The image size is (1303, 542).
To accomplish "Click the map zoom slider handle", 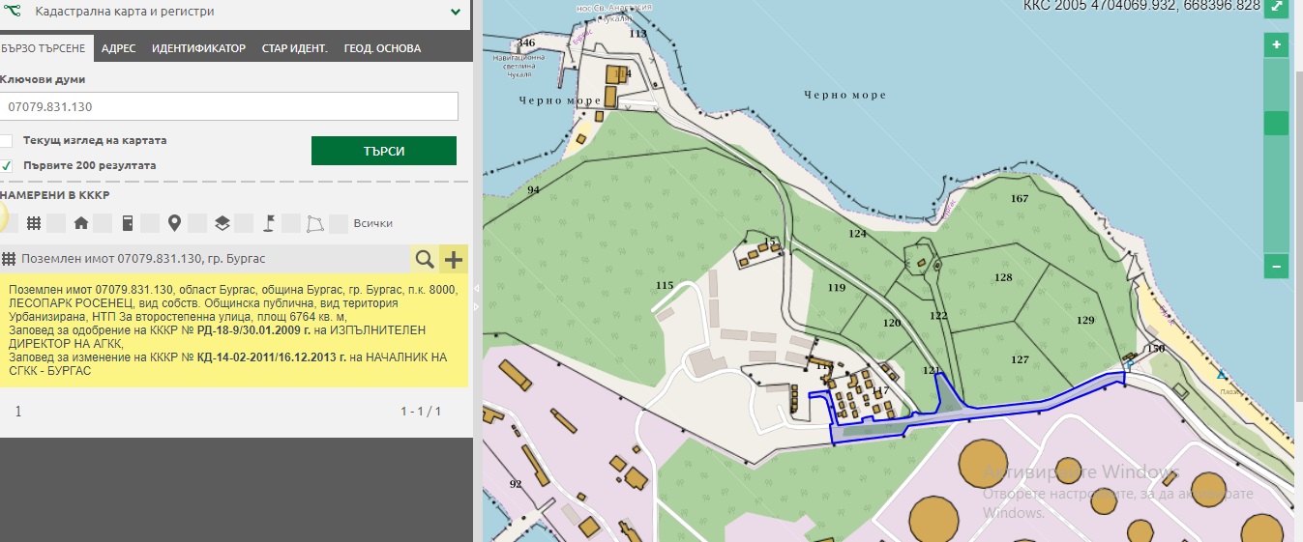I will coord(1276,124).
